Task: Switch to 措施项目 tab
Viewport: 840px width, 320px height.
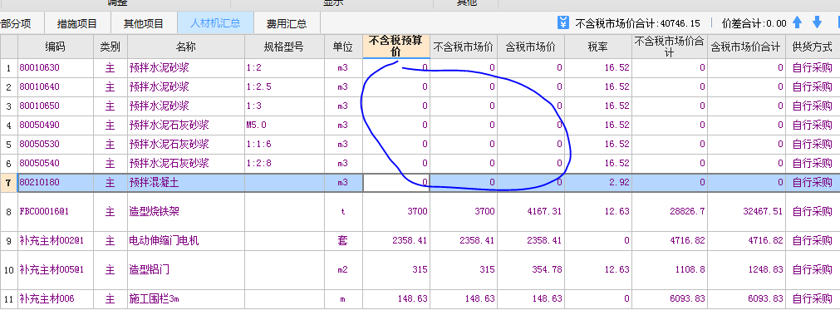Action: point(77,23)
